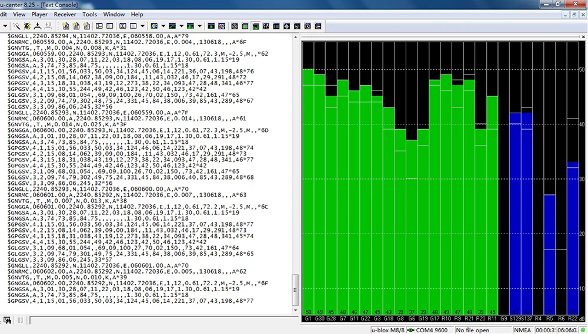Viewport: 588px width, 334px height.
Task: Open the Histogram view green bars icon
Action: pyautogui.click(x=191, y=26)
